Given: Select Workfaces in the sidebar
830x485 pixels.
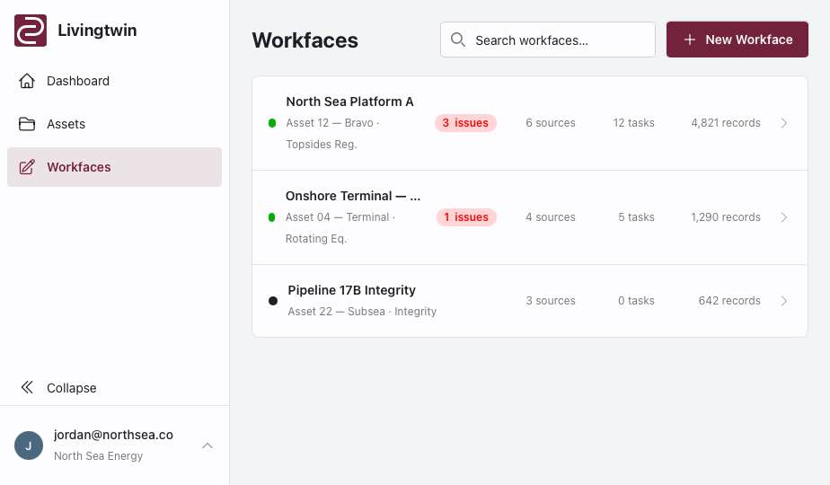Looking at the screenshot, I should coord(114,167).
